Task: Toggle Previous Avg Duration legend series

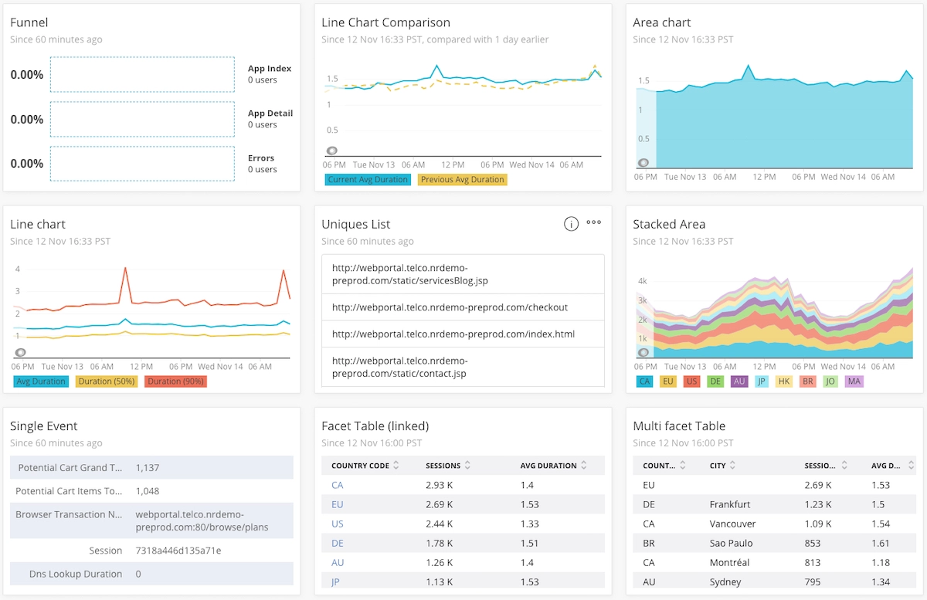Action: point(463,180)
